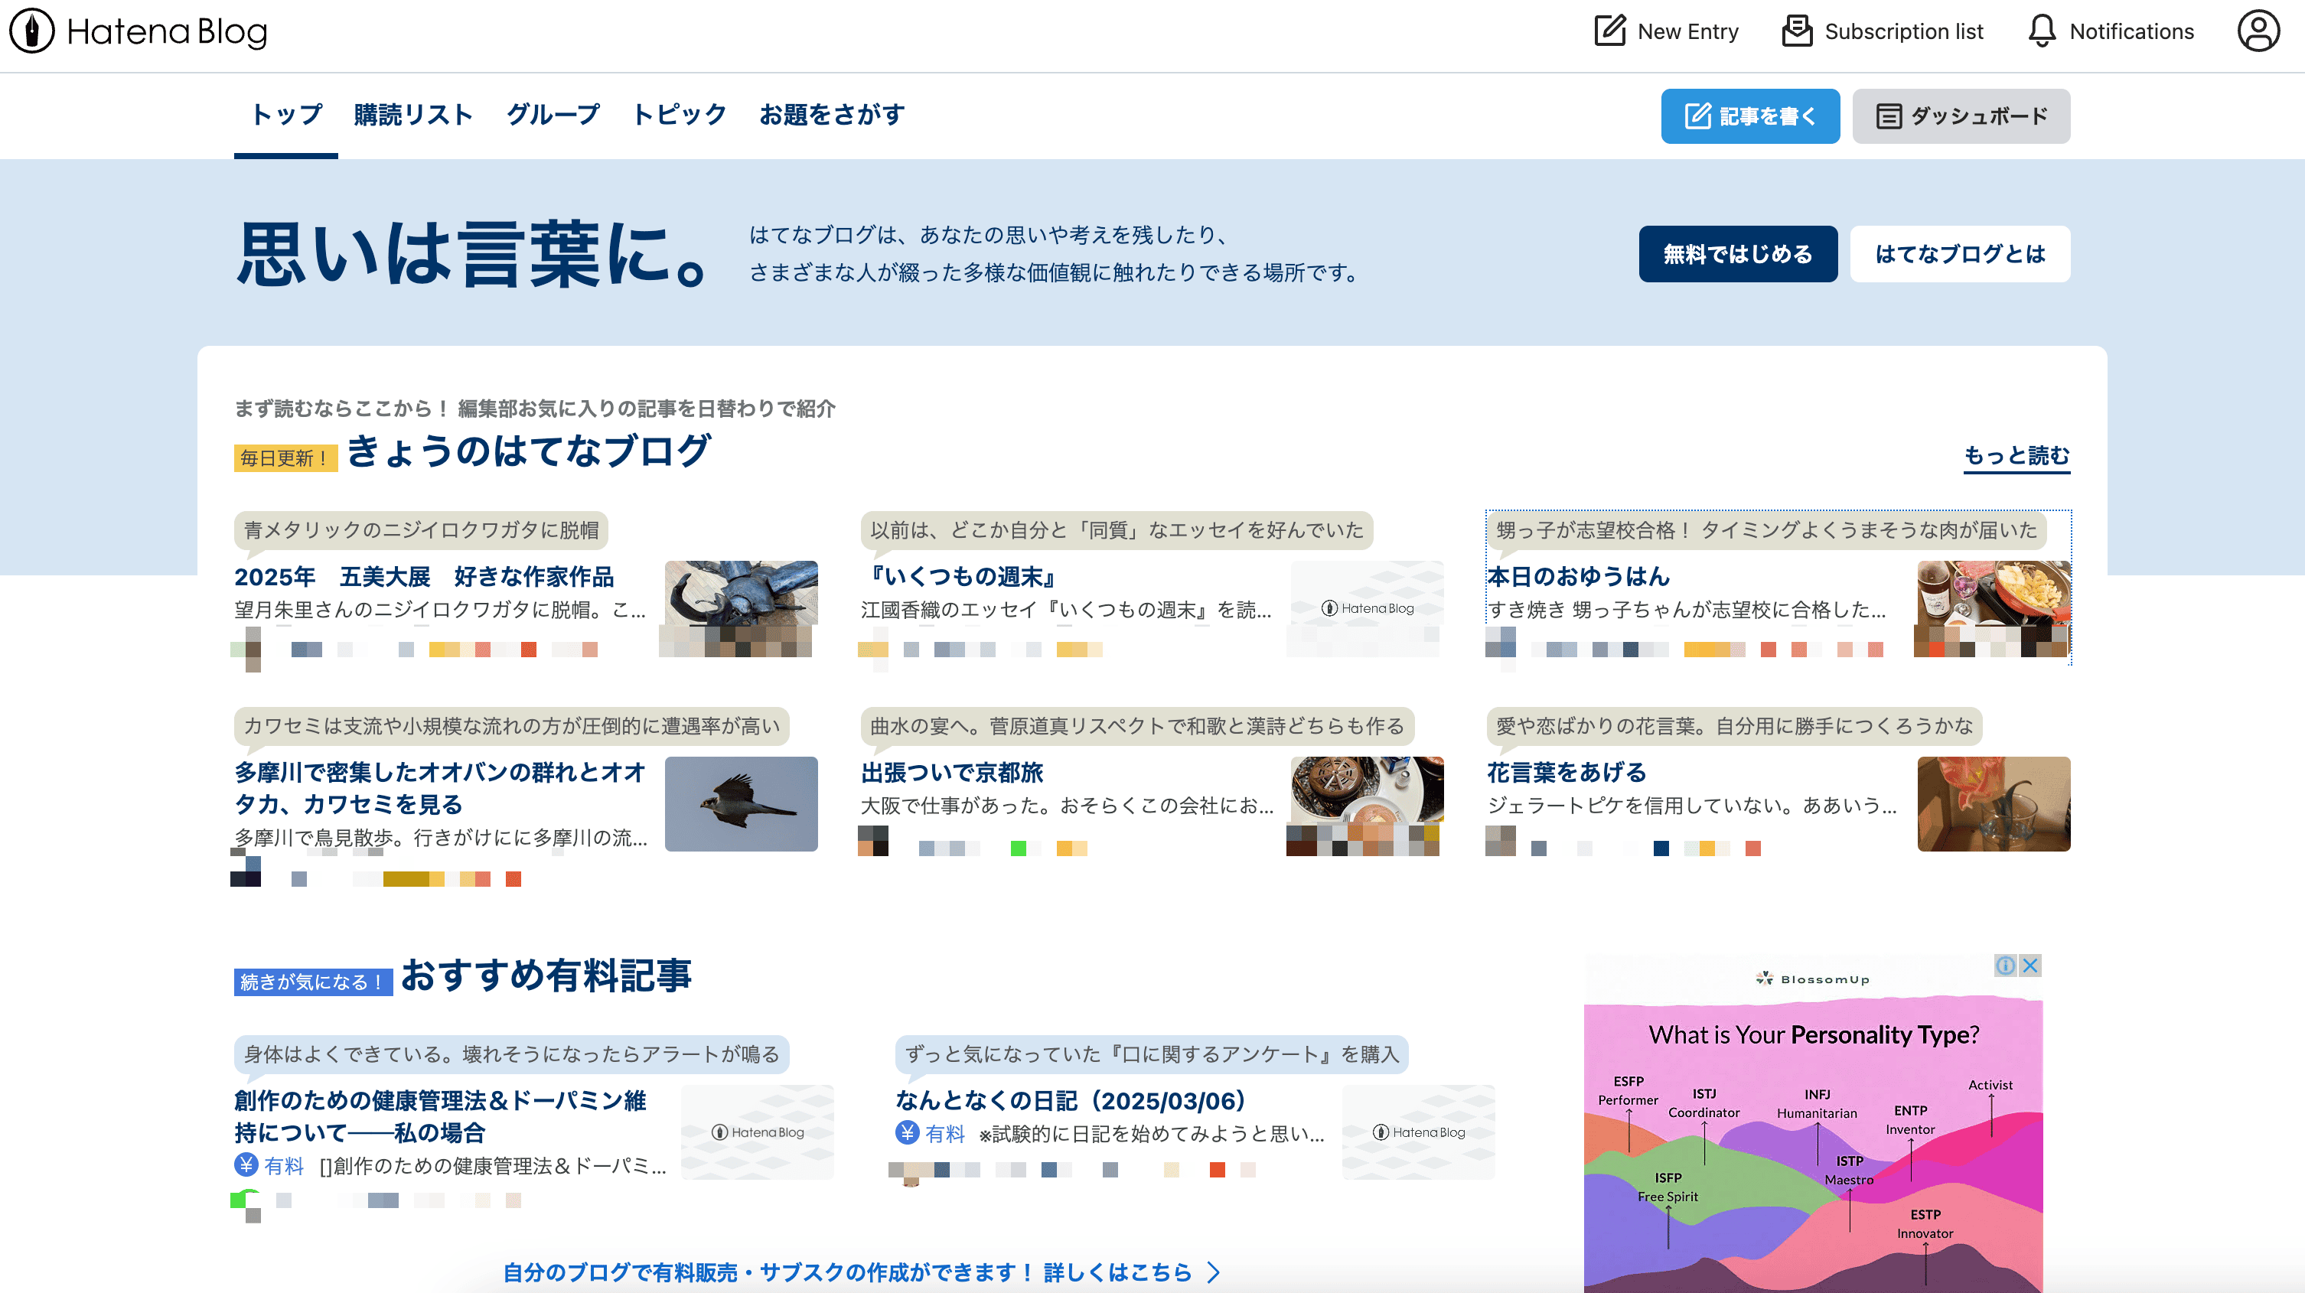Click the yen icon beside なんとなくの日記 有料
The width and height of the screenshot is (2305, 1293).
pos(908,1133)
